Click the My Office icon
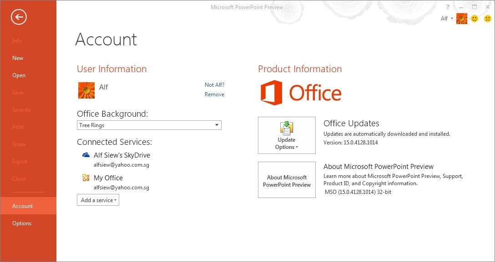495x262 pixels. 86,178
